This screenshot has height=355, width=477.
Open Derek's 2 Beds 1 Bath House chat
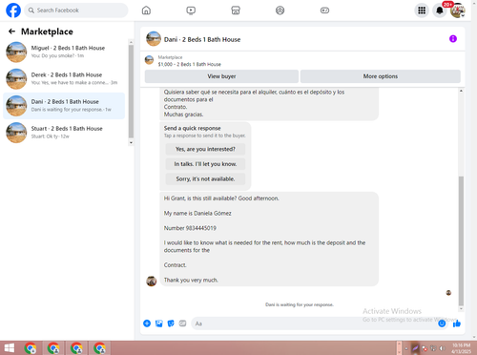(x=64, y=78)
